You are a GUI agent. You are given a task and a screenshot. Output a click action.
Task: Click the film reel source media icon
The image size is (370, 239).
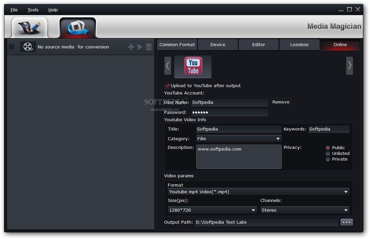(x=28, y=47)
